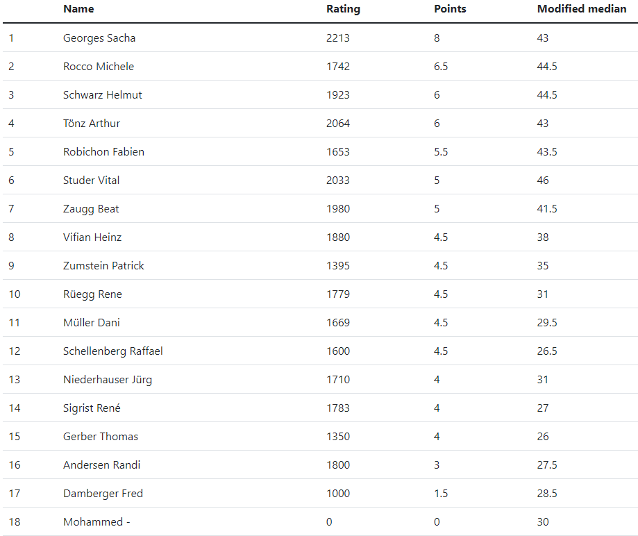Click Studer Vital's name

click(91, 181)
